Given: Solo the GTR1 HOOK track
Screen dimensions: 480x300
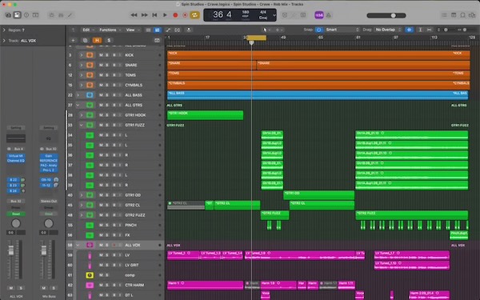Looking at the screenshot, I should pos(107,115).
